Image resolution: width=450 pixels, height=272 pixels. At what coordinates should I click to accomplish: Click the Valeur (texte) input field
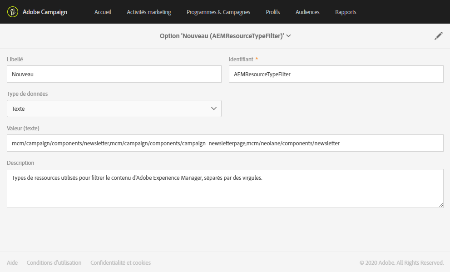click(225, 143)
